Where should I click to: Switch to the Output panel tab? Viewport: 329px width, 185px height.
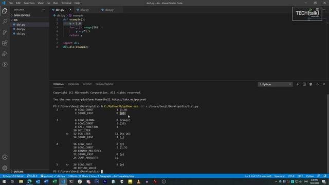point(87,84)
